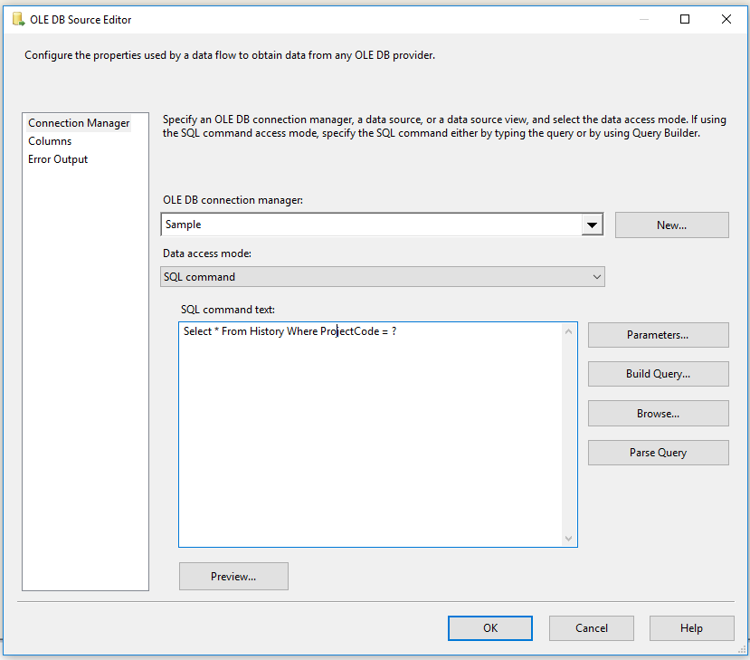Click the OLE DB Source Editor title bar icon

(18, 19)
